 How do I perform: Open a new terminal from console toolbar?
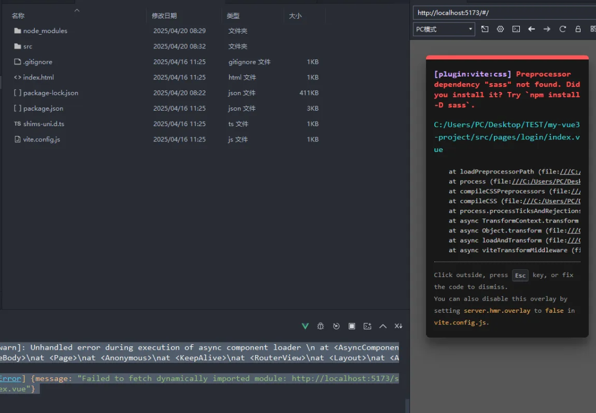point(367,326)
